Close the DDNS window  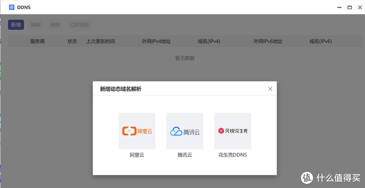click(360, 8)
